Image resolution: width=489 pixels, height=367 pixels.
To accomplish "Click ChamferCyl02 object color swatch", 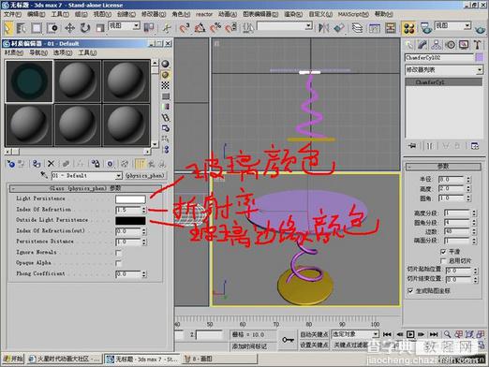I will pyautogui.click(x=479, y=57).
